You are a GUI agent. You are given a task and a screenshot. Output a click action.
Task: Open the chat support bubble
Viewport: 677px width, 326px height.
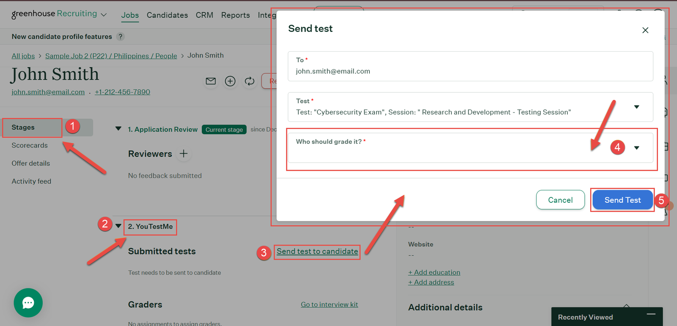click(x=28, y=303)
